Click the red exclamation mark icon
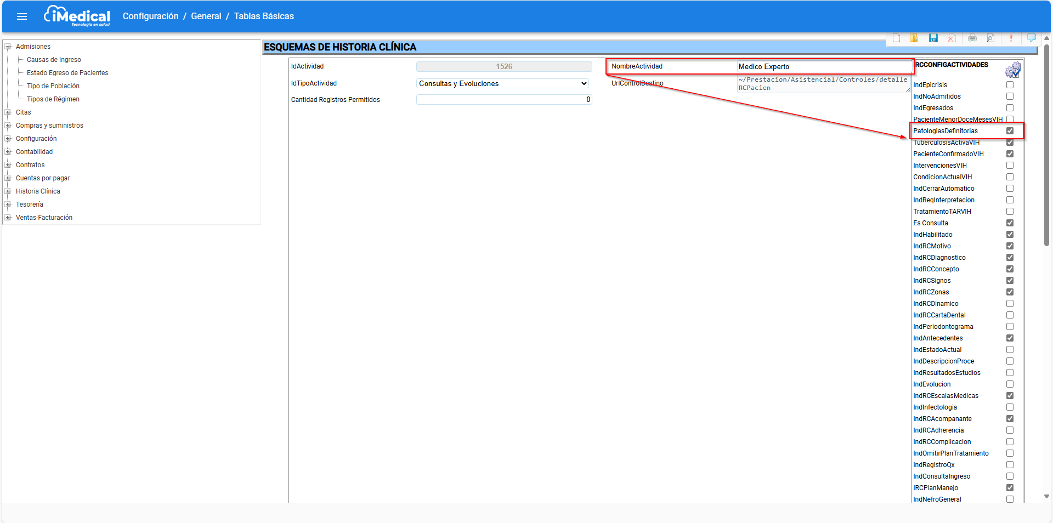 click(1011, 38)
